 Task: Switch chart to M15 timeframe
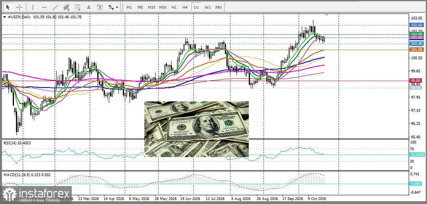click(152, 7)
